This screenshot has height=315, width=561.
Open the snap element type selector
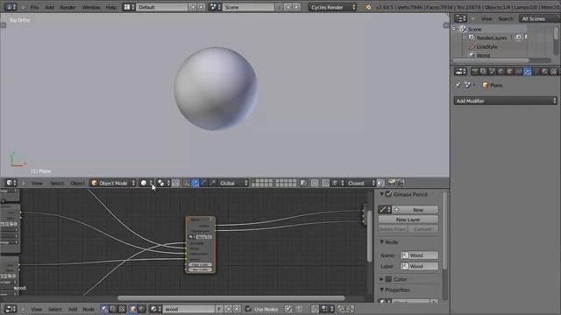click(x=337, y=183)
